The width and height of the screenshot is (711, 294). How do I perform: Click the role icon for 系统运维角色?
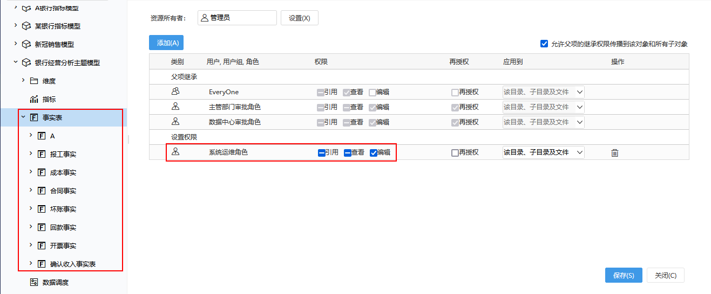[175, 152]
